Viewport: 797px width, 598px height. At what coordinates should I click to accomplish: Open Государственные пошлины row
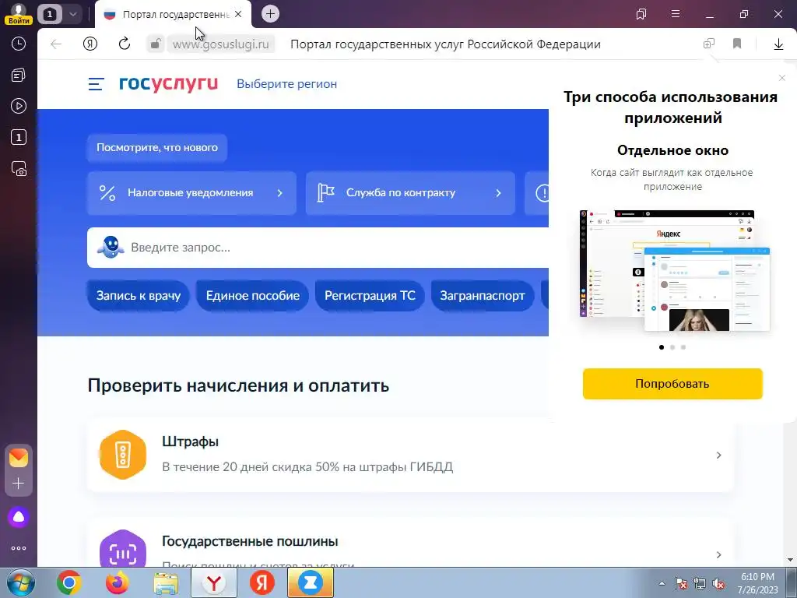410,543
